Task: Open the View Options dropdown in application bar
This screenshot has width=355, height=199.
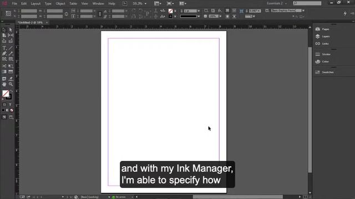Action: tap(158, 3)
